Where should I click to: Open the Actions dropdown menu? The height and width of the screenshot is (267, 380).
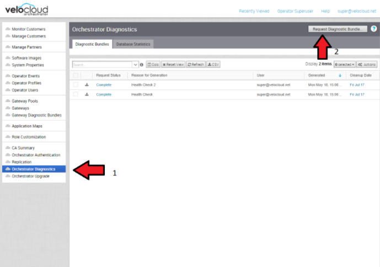click(x=367, y=65)
